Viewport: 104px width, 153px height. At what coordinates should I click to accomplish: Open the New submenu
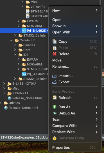click(75, 10)
